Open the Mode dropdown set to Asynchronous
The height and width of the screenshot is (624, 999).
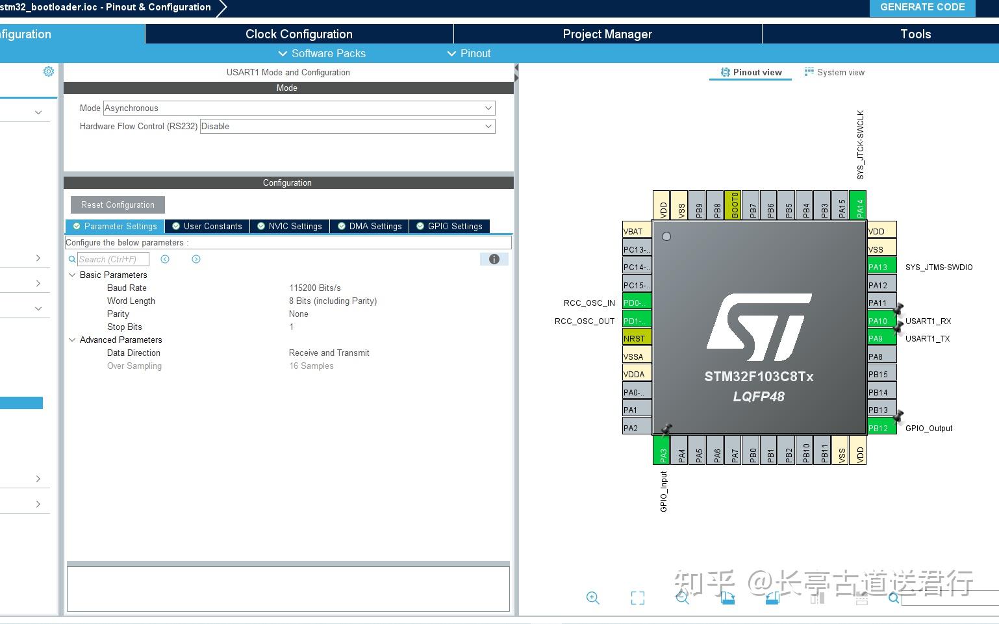pyautogui.click(x=299, y=108)
